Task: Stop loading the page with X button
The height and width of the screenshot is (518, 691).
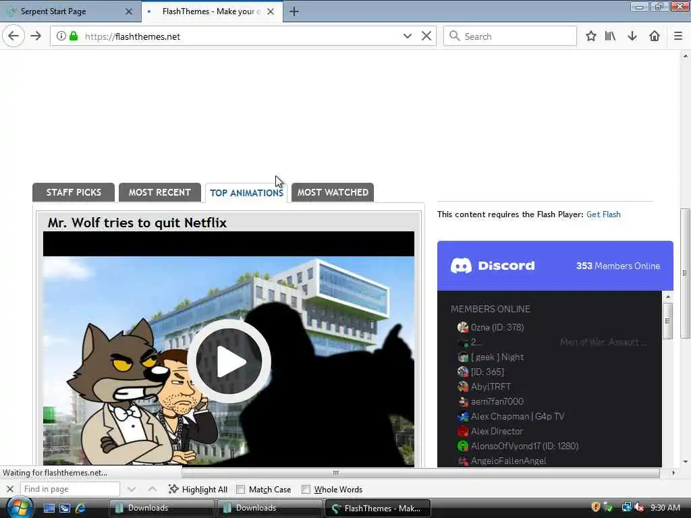Action: 426,36
